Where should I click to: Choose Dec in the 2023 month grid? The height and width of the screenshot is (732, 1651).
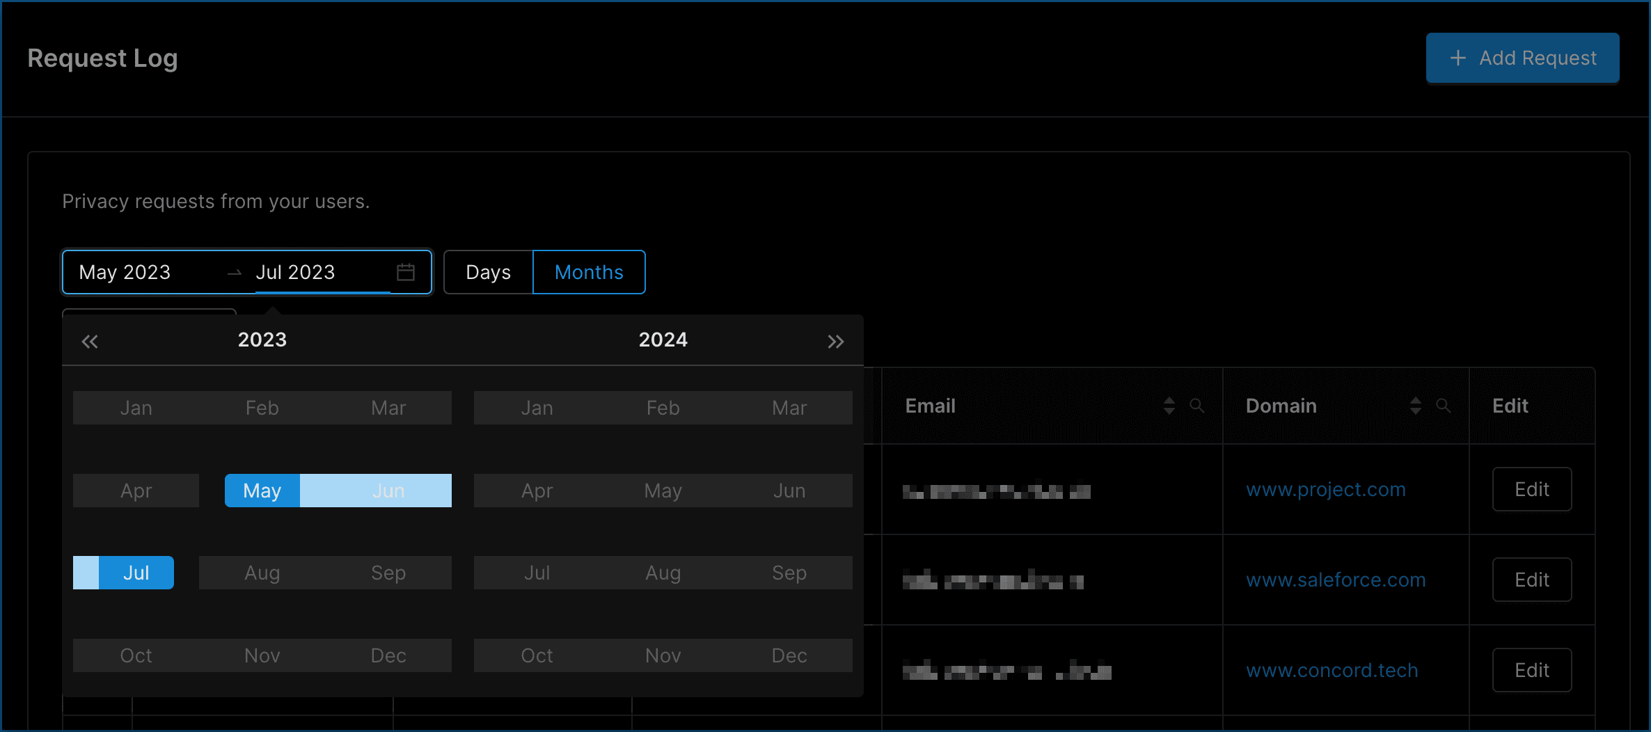388,655
